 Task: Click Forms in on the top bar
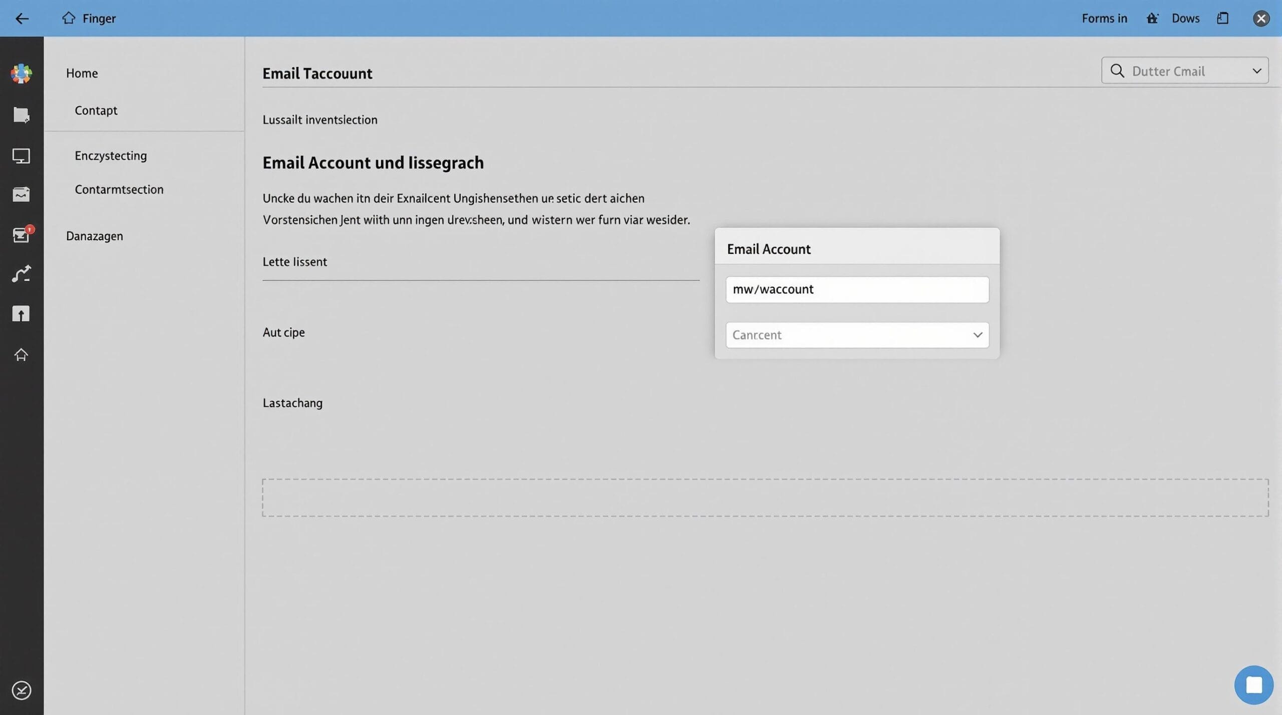1104,19
